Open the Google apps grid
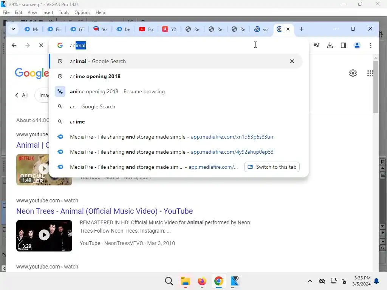387x290 pixels. tap(370, 73)
